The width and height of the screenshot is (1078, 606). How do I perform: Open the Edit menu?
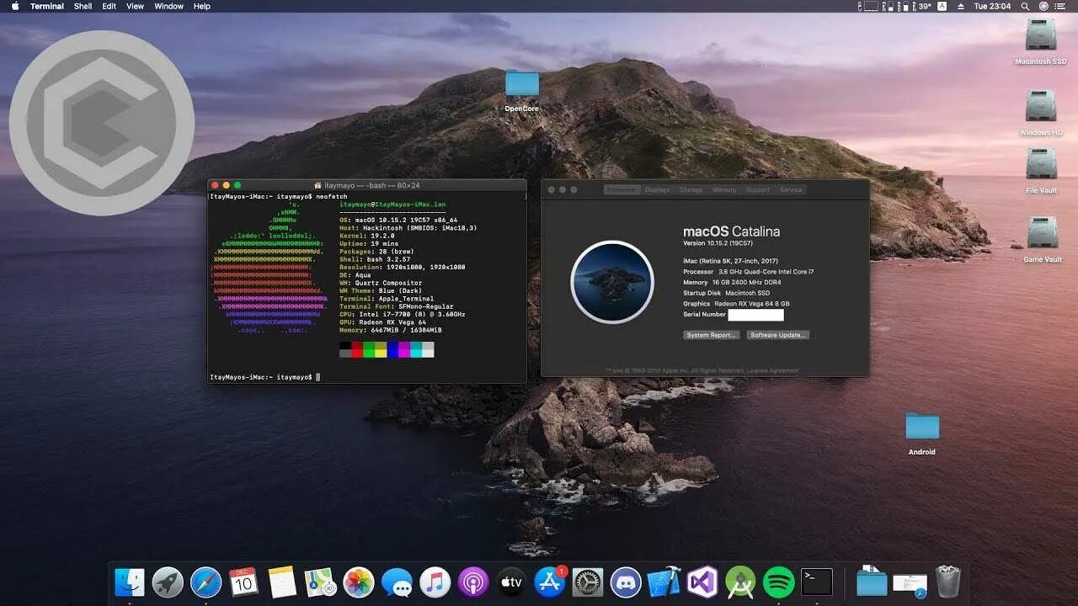coord(109,6)
